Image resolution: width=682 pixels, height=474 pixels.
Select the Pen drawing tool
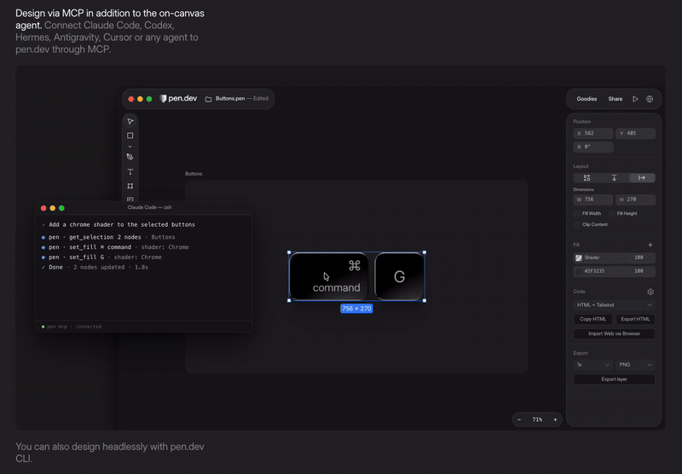pyautogui.click(x=130, y=157)
